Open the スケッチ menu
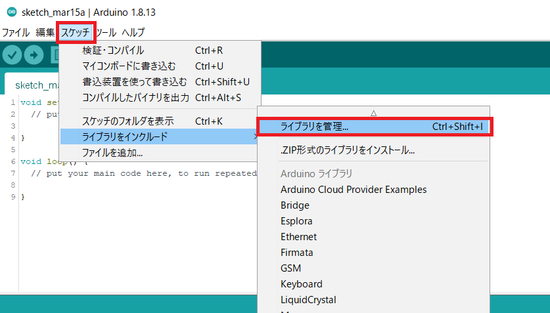Viewport: 550px width, 313px height. pyautogui.click(x=76, y=33)
